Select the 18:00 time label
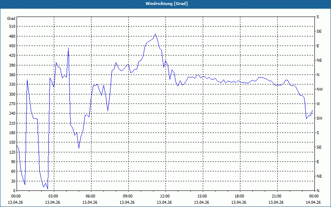The width and height of the screenshot is (331, 207). click(x=239, y=196)
